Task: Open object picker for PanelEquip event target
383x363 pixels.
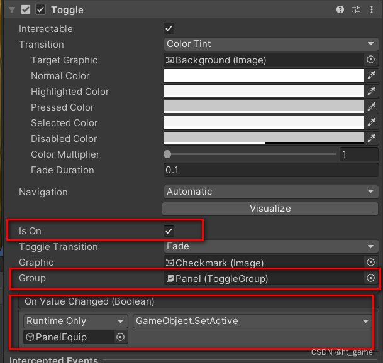Action: click(120, 337)
